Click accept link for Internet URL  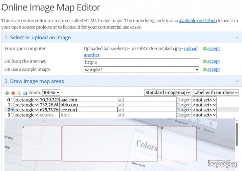click(x=214, y=61)
